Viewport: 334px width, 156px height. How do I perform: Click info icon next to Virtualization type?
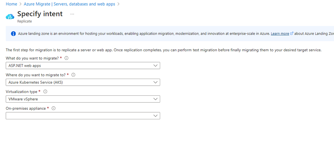pyautogui.click(x=45, y=91)
